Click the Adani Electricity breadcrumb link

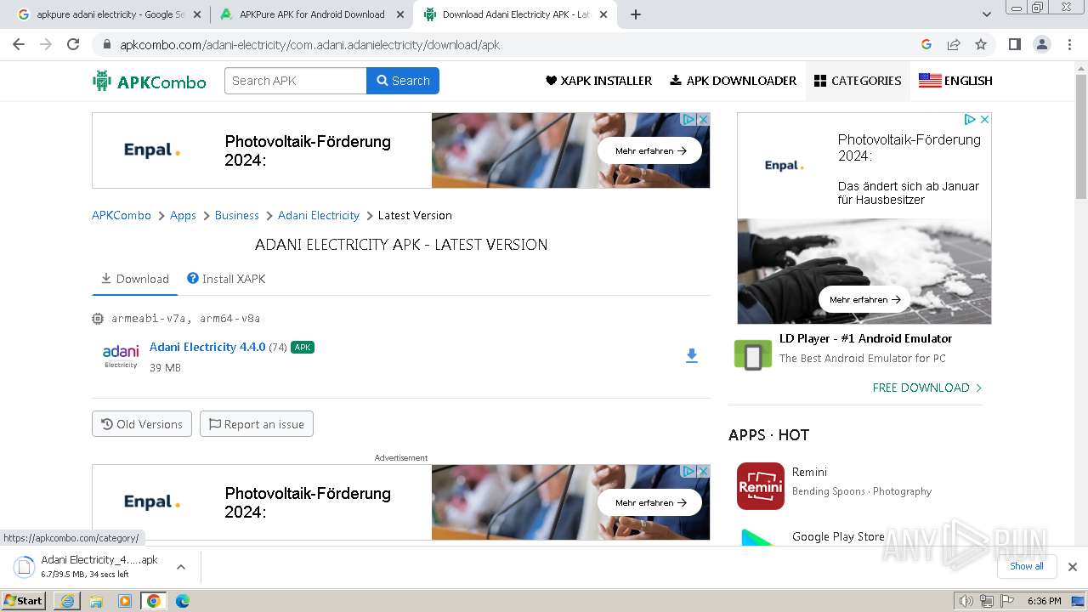319,215
